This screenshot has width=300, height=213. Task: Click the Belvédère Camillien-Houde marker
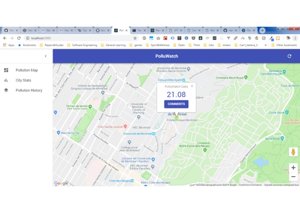(284, 72)
